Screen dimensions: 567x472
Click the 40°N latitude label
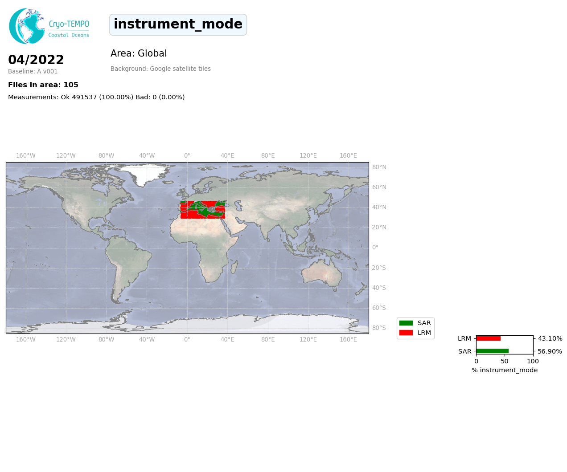click(x=379, y=208)
